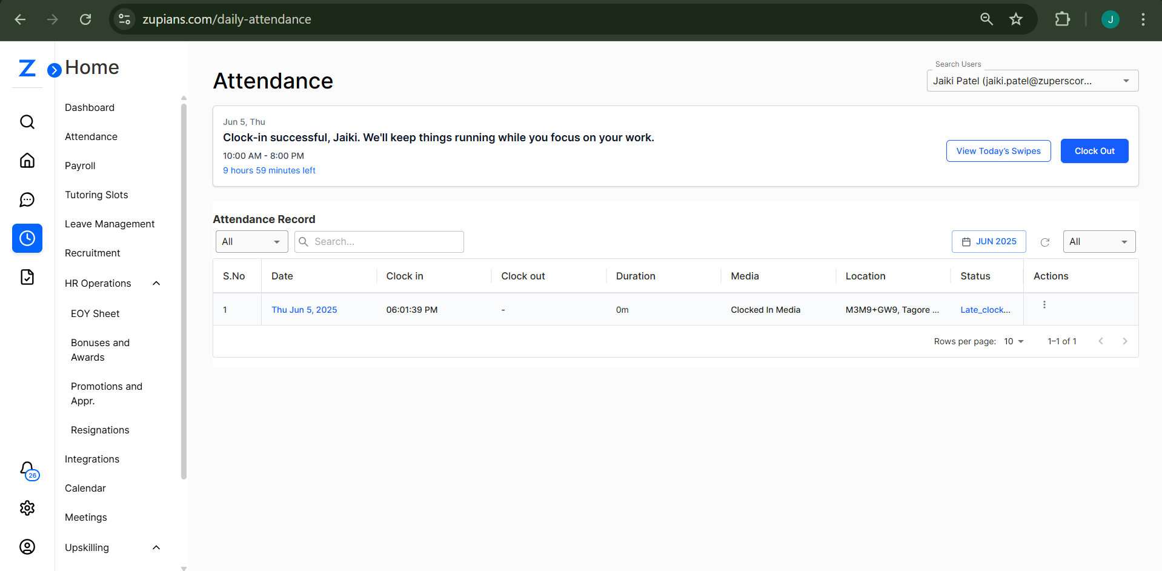Expand sidebar using arrow beside Z logo

pos(53,70)
